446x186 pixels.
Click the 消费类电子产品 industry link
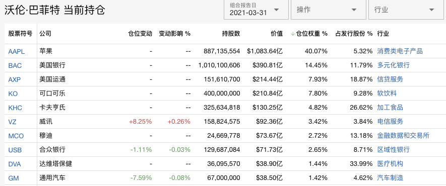click(x=400, y=51)
